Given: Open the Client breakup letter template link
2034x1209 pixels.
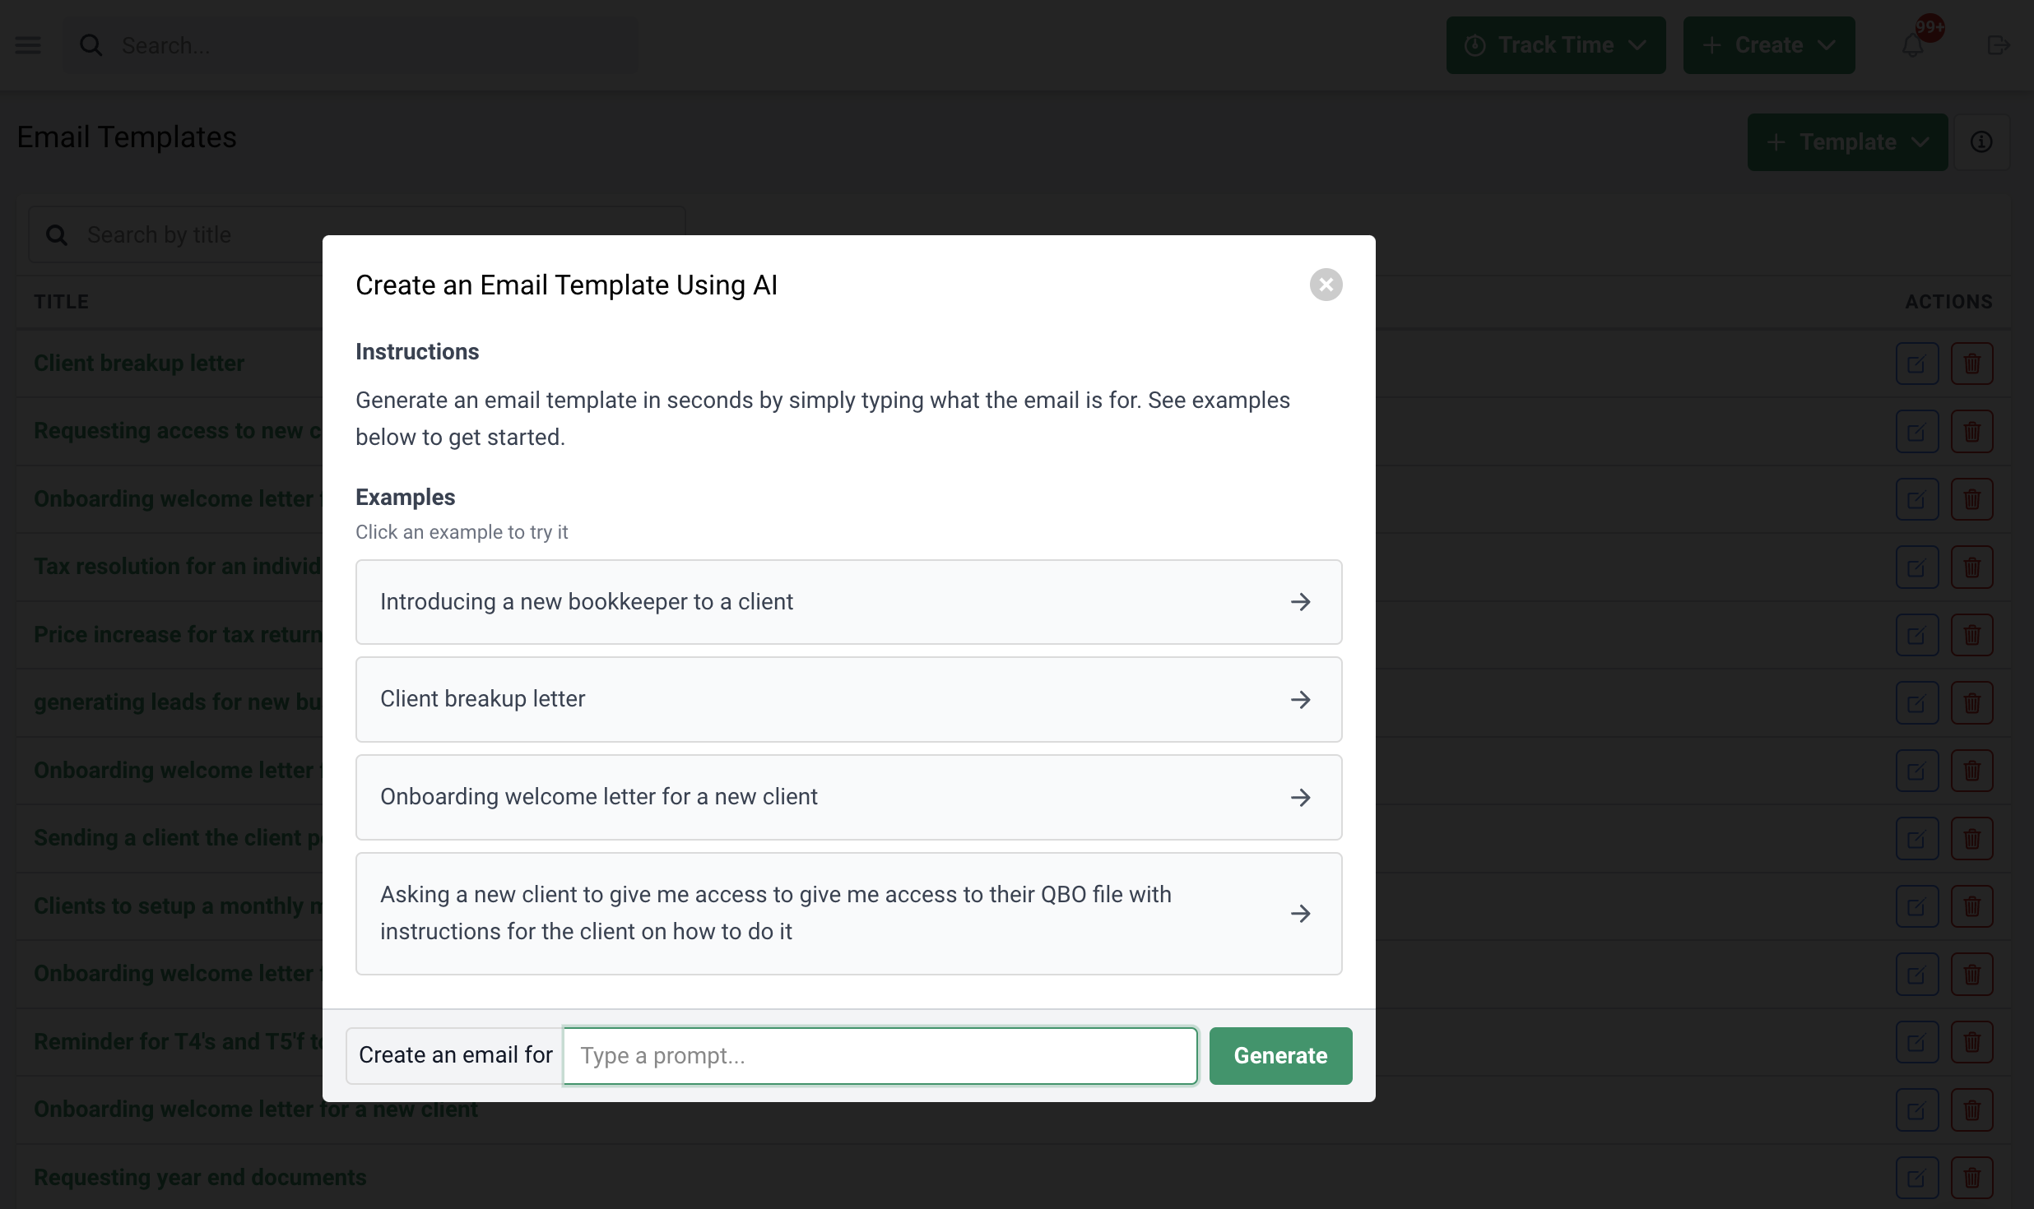Looking at the screenshot, I should click(139, 364).
